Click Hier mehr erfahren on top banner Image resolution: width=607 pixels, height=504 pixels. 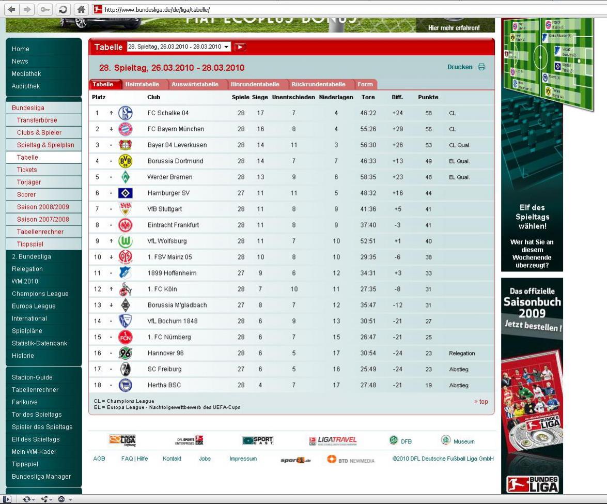click(x=454, y=28)
